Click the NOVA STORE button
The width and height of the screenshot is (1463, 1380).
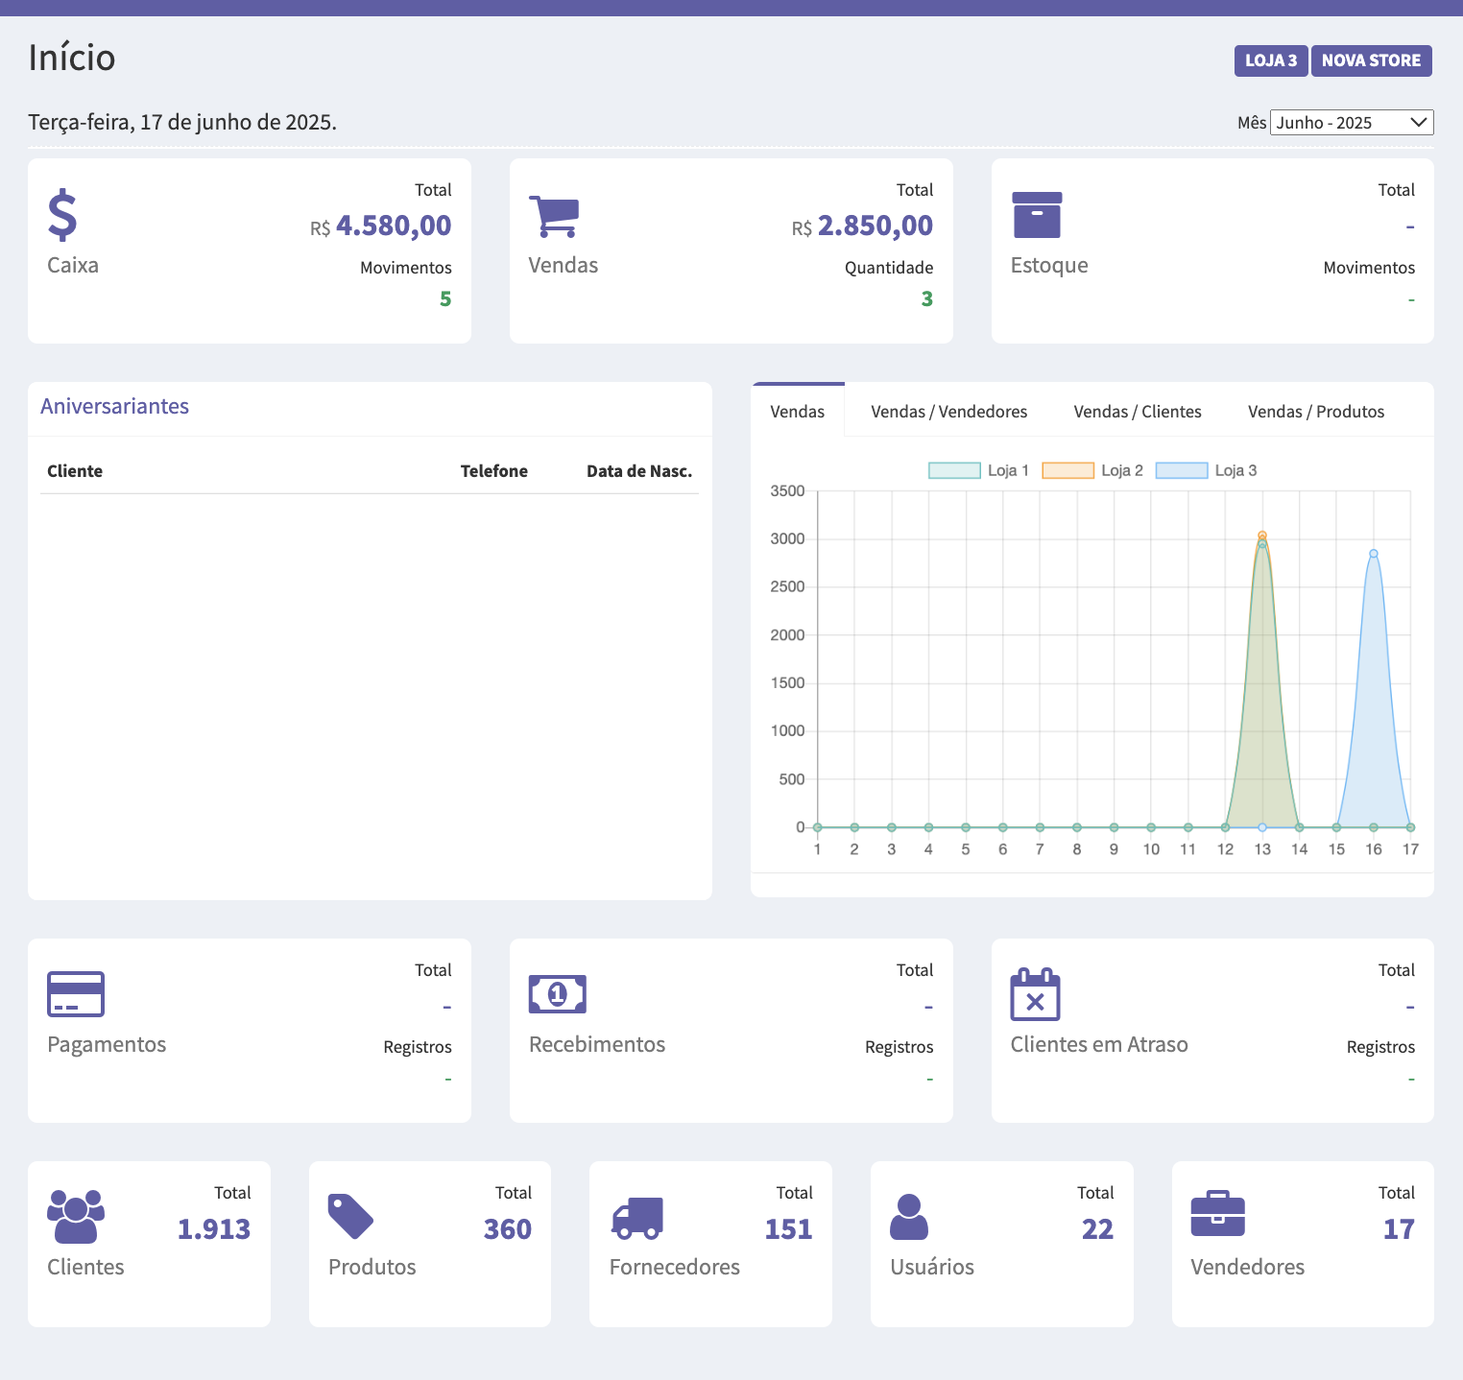point(1371,60)
